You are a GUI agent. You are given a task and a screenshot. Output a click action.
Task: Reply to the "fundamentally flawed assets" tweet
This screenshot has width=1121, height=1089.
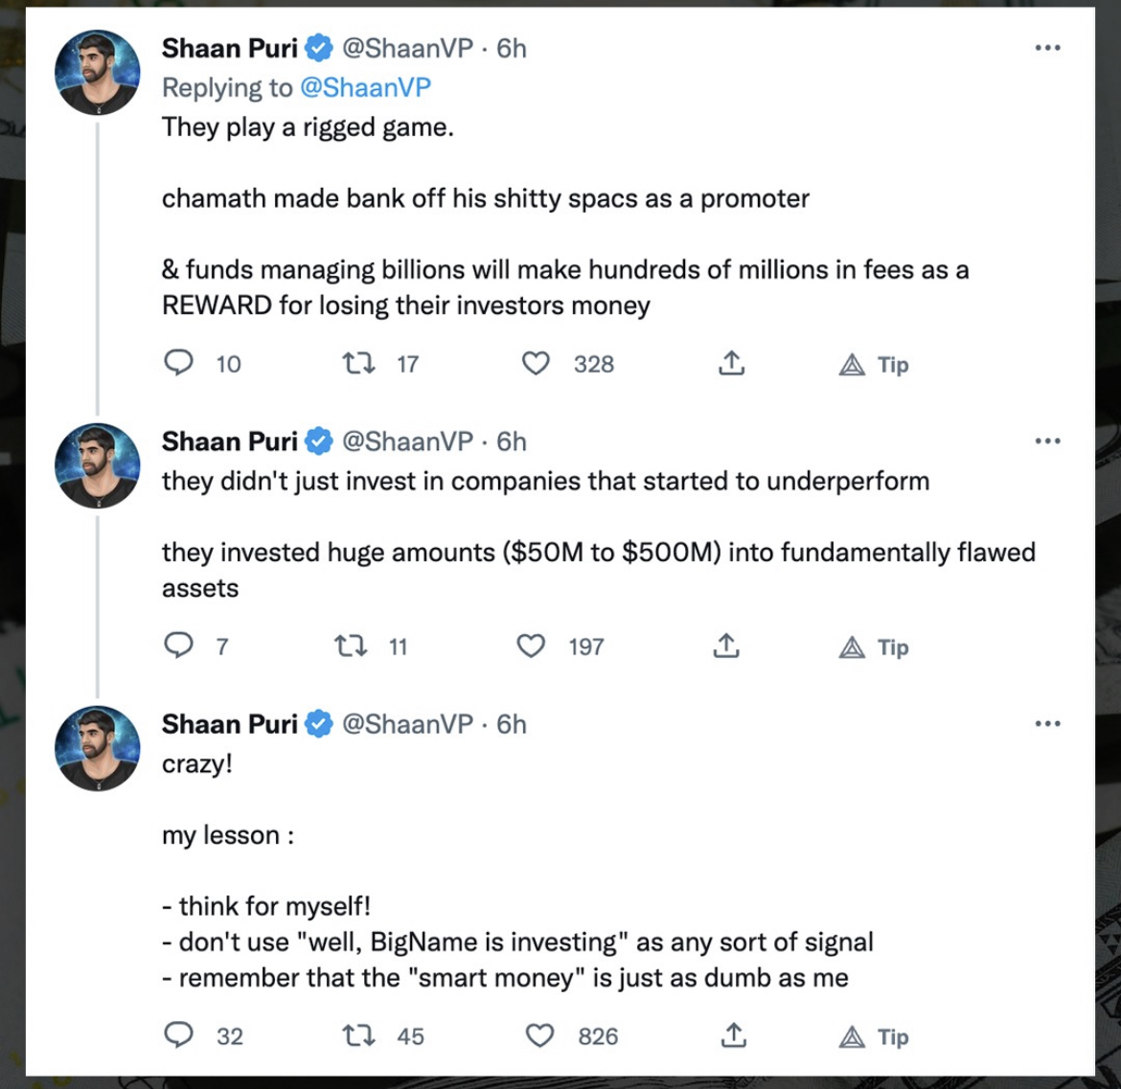pos(179,646)
